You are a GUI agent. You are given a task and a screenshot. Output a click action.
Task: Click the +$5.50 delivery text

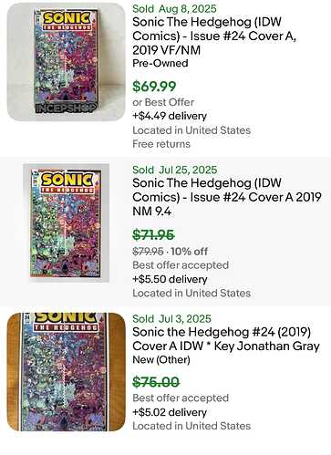click(170, 279)
